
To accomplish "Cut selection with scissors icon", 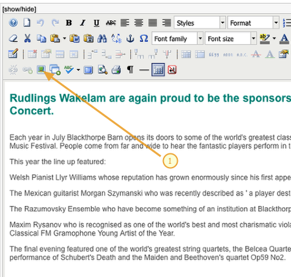I will pos(27,39).
